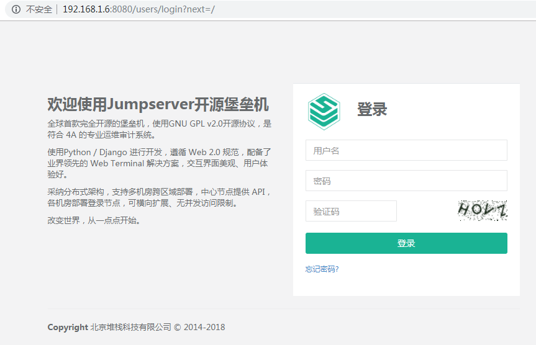
Task: Click the paragraph mentioning GNU GPL v2.0
Action: [159, 129]
